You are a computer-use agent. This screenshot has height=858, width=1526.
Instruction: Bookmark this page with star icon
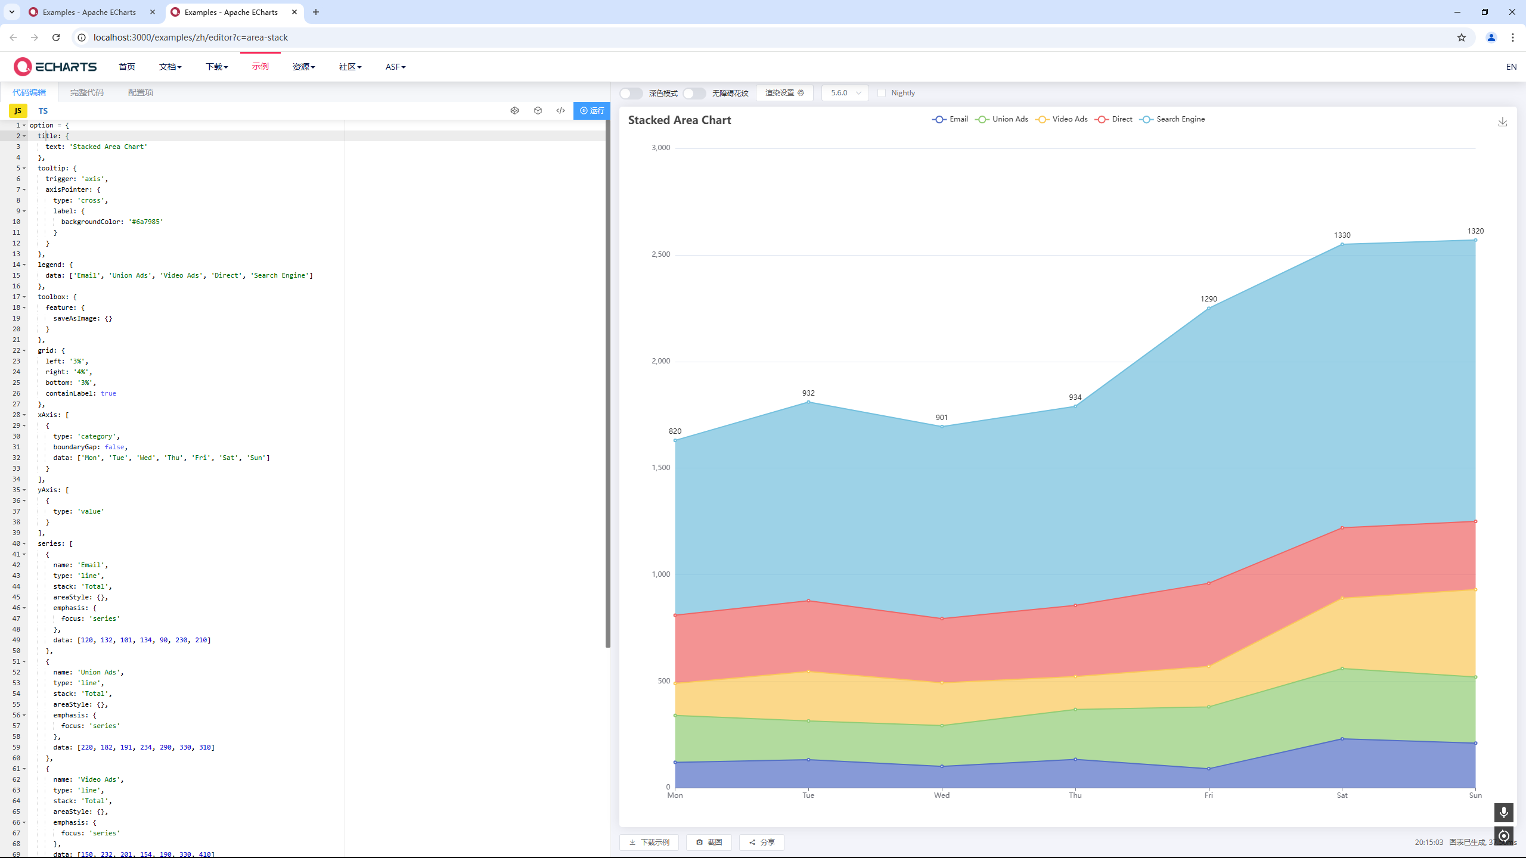pos(1461,38)
